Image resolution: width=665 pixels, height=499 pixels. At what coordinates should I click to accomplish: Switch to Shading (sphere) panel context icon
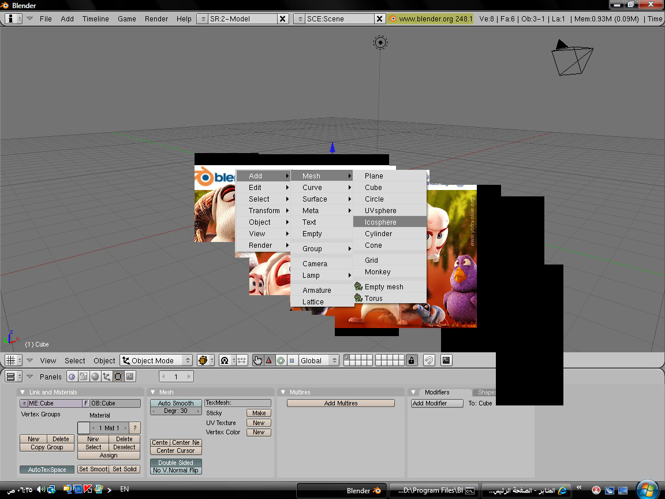(x=95, y=377)
